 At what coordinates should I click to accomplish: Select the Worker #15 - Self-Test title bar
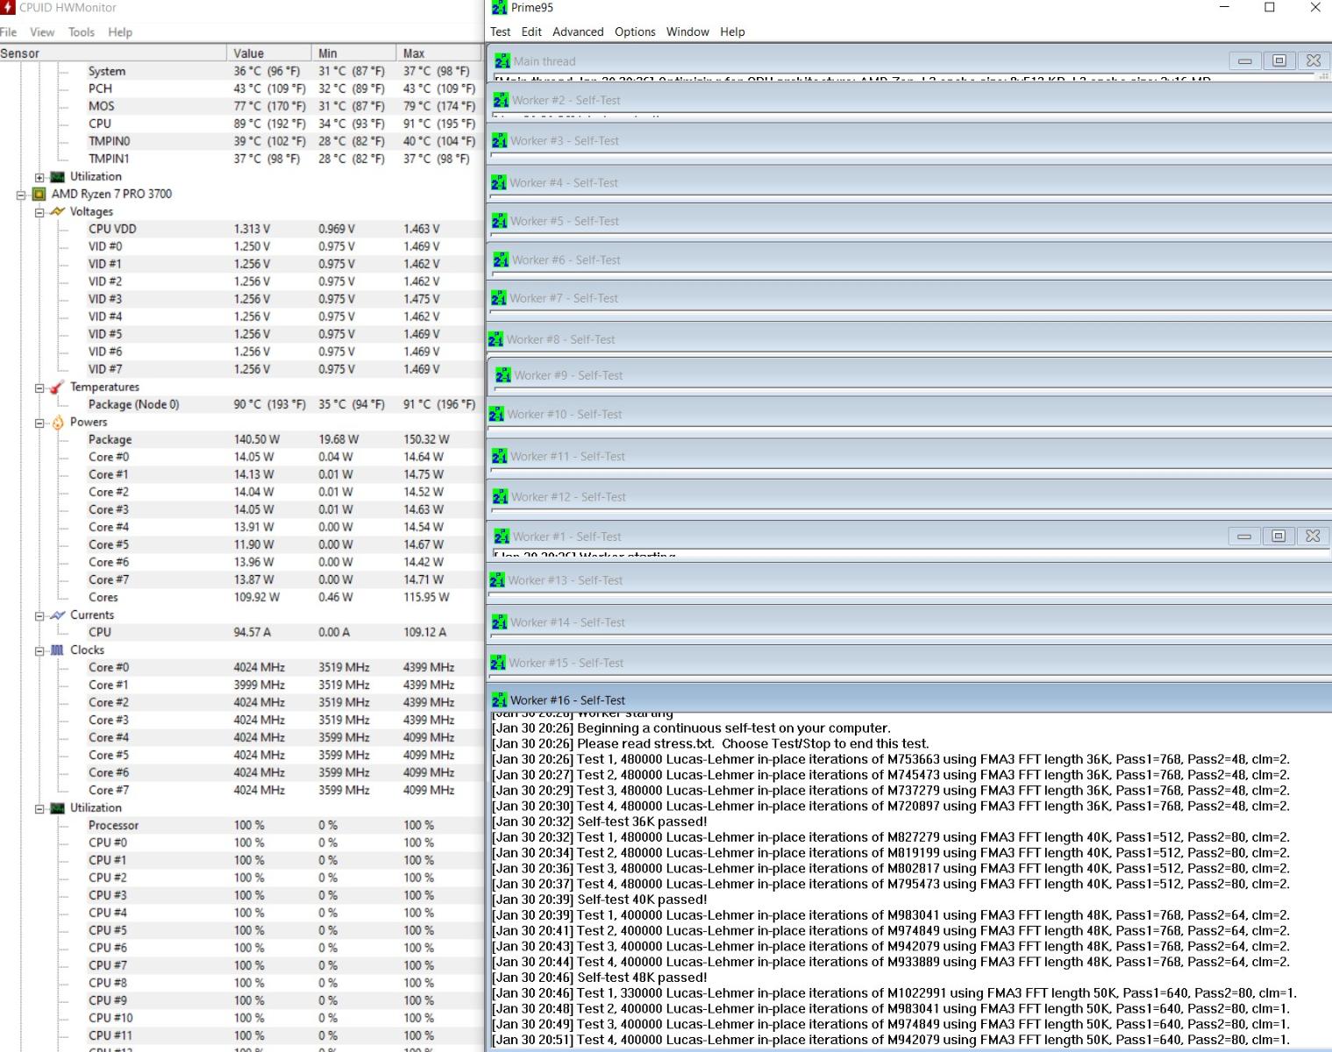909,663
